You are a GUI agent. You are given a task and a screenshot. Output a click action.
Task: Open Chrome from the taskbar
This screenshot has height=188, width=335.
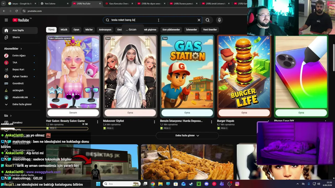pyautogui.click(x=153, y=184)
